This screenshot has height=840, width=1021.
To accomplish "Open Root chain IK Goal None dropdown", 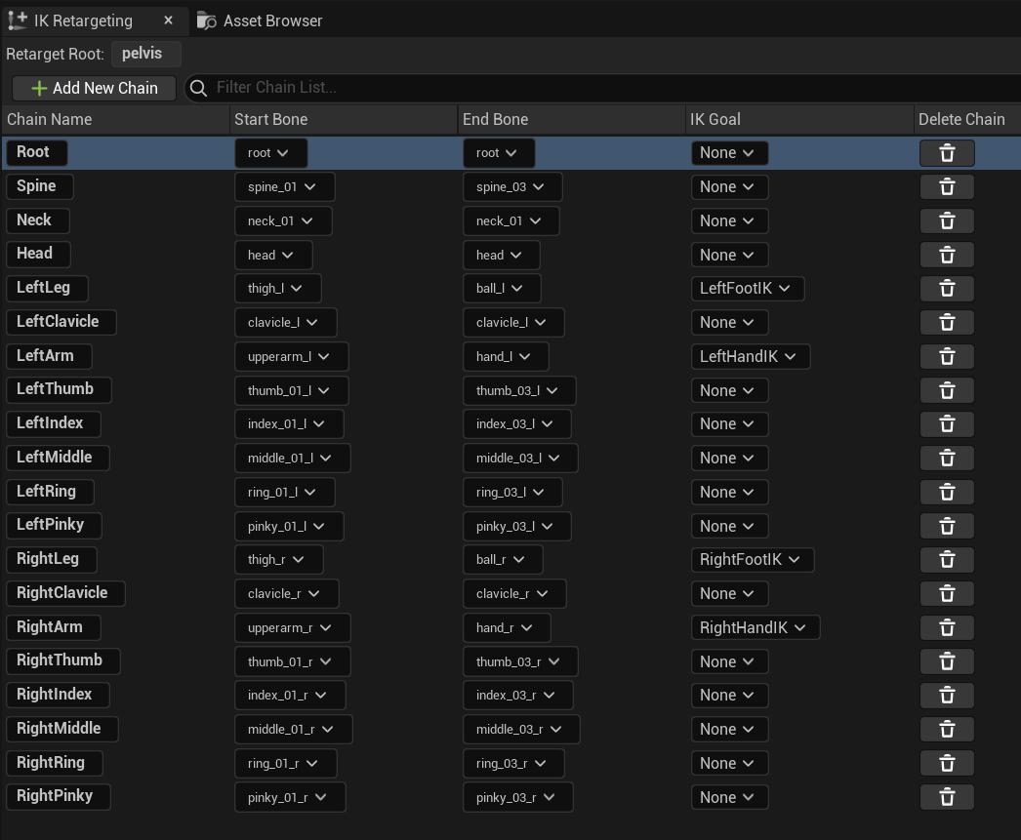I will [x=729, y=153].
